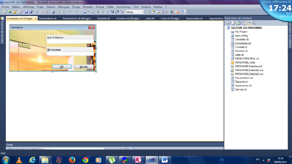The image size is (292, 164).
Task: Click View Class Diagram icon in Solution Explorer
Action: pyautogui.click(x=254, y=23)
